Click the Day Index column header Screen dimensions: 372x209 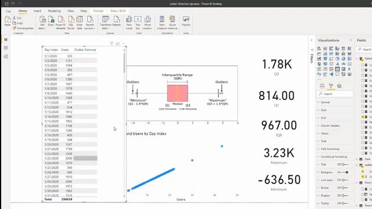coord(51,50)
